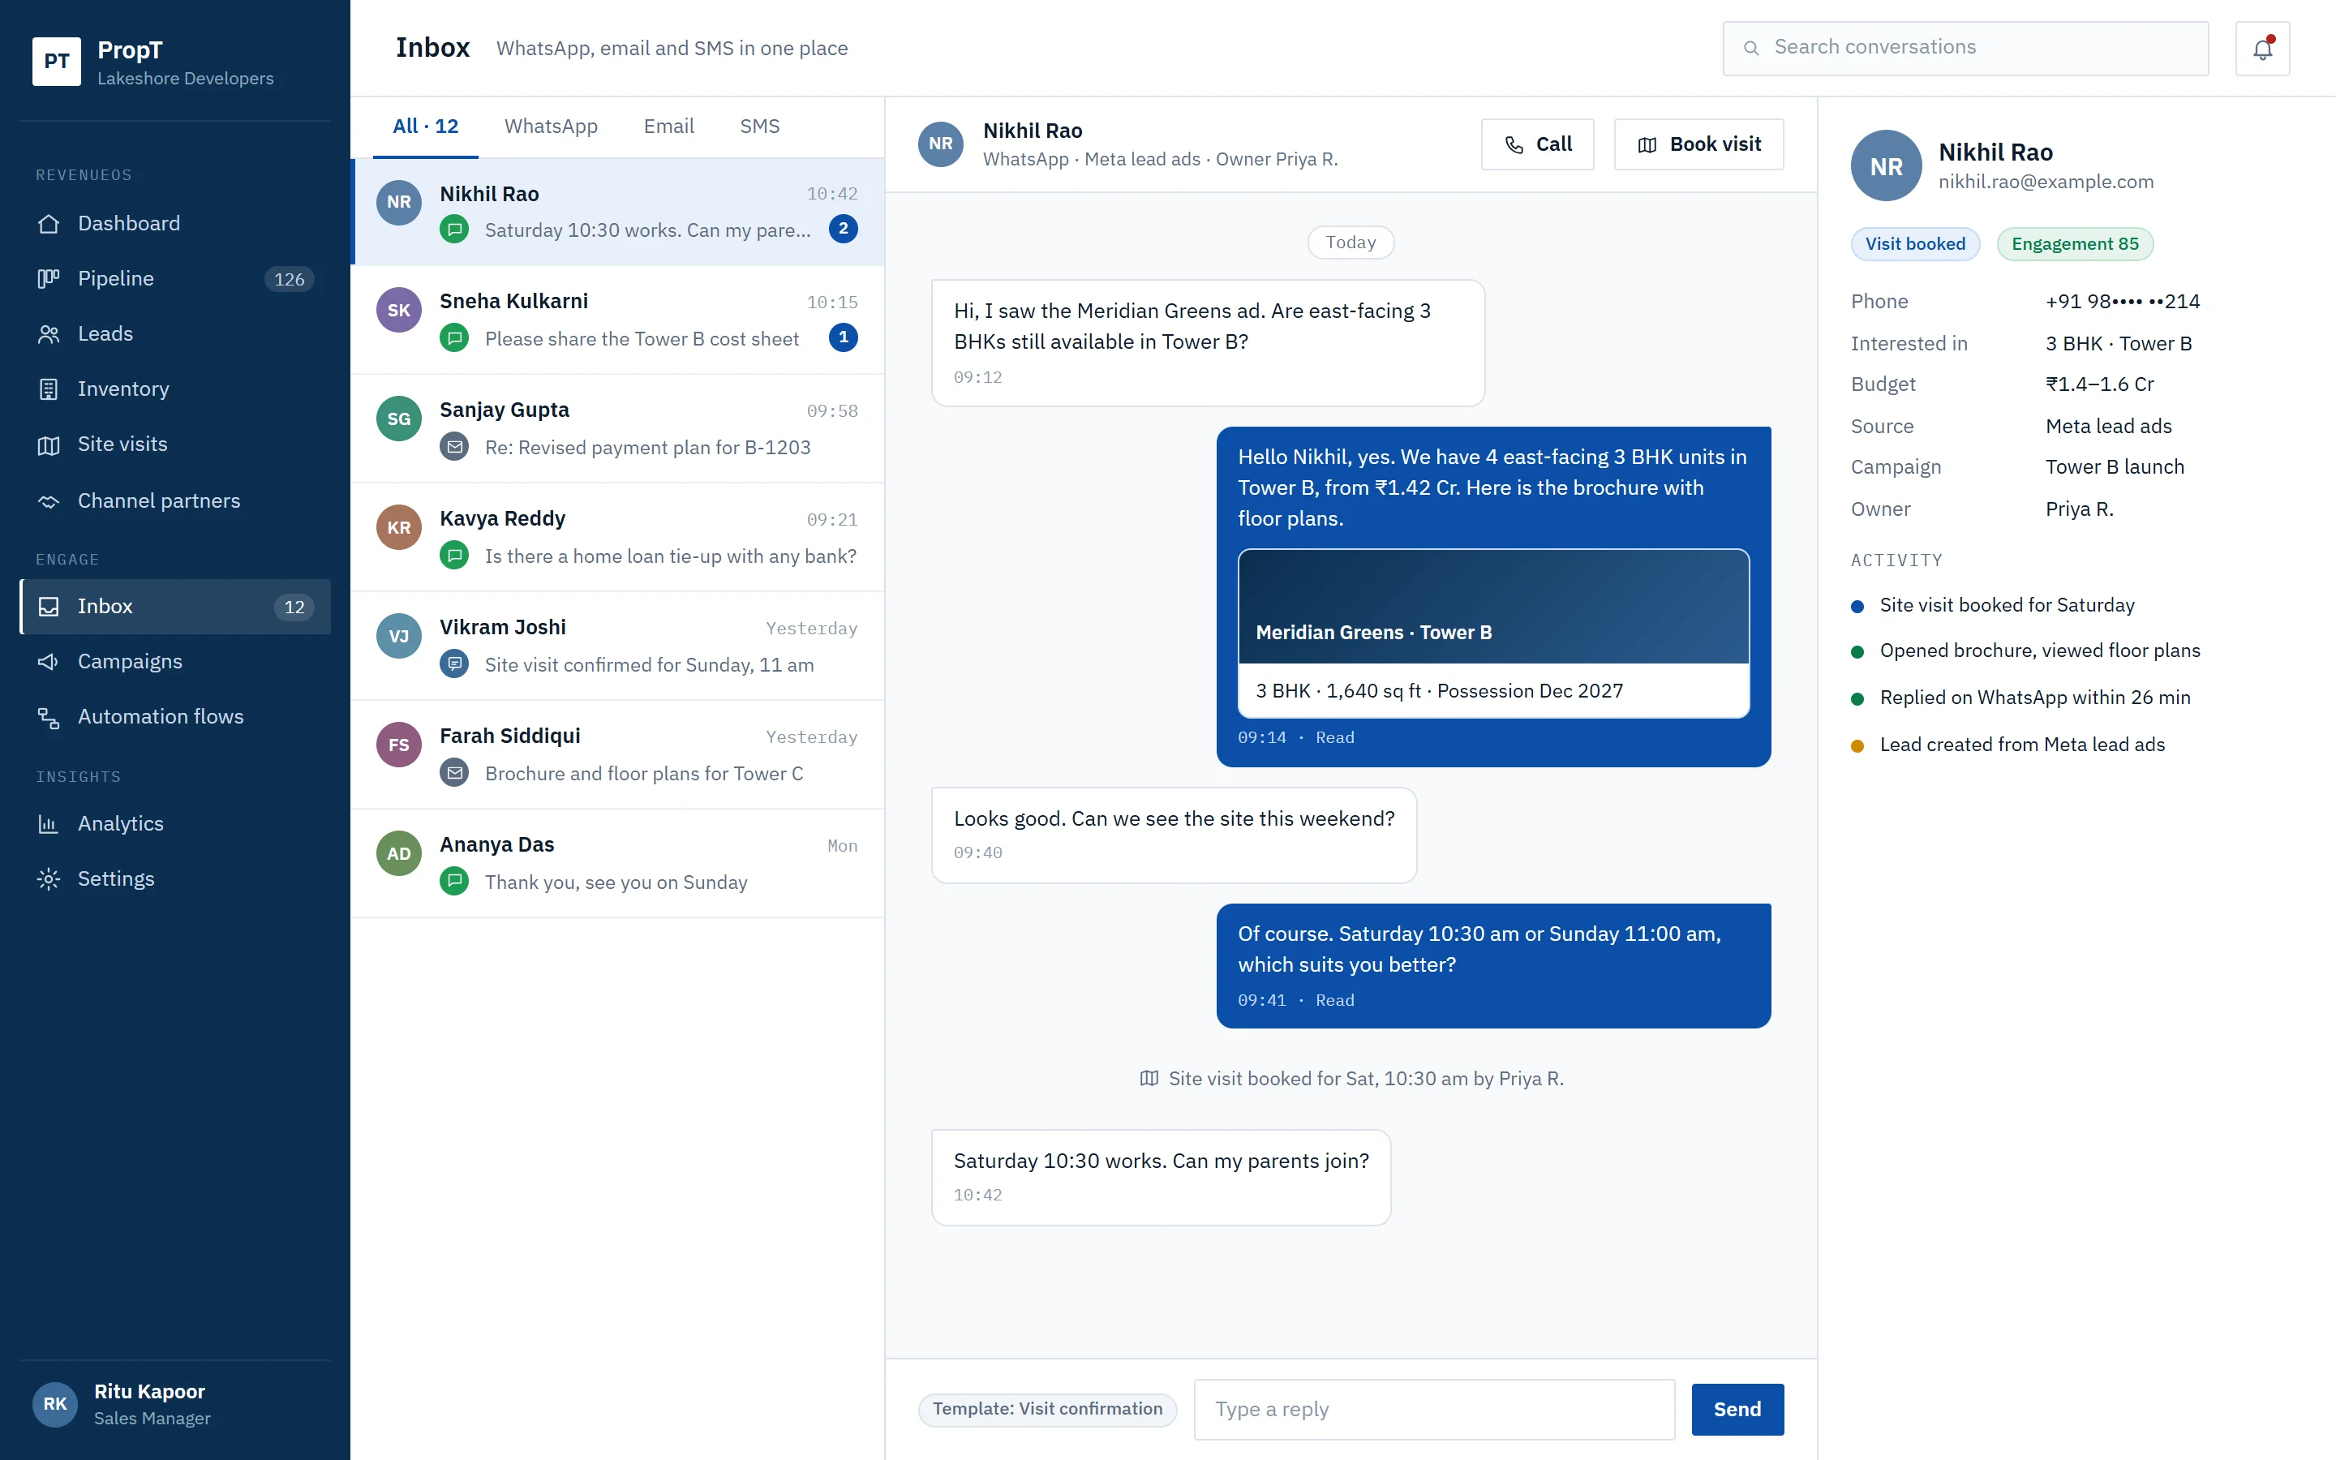
Task: Select Template: Visit confirmation chip
Action: click(x=1047, y=1410)
